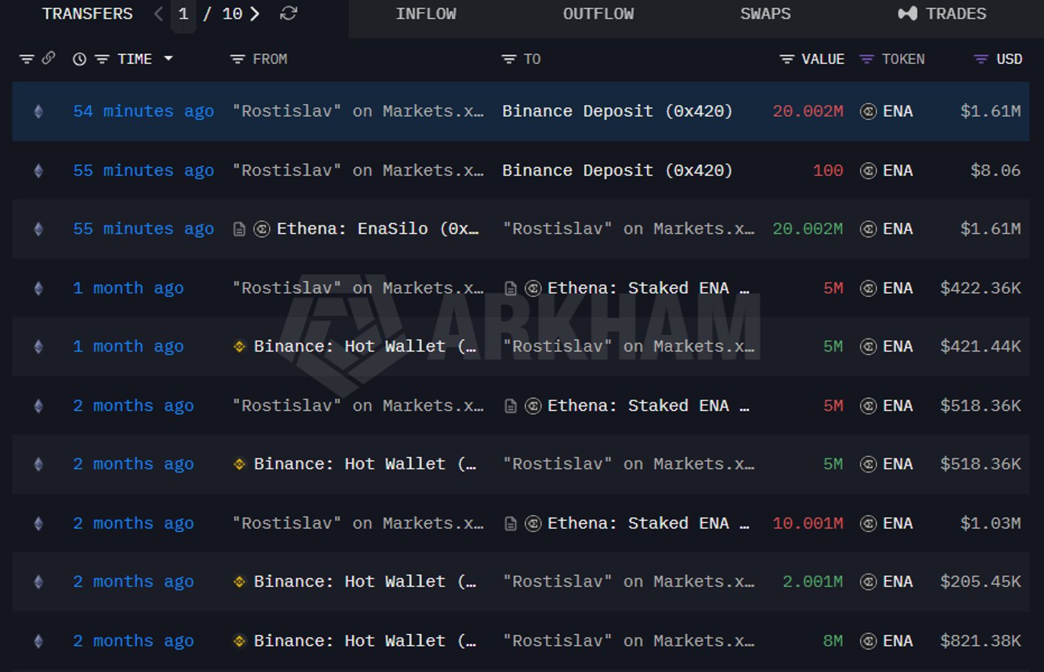This screenshot has width=1044, height=672.
Task: Open the 54 minutes ago transaction link
Action: [x=144, y=111]
